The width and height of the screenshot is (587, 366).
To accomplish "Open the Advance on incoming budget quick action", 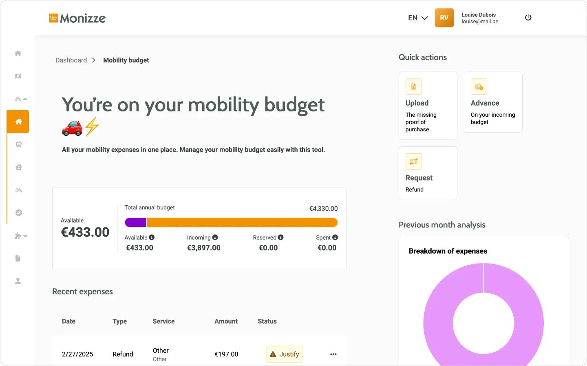I will 493,102.
